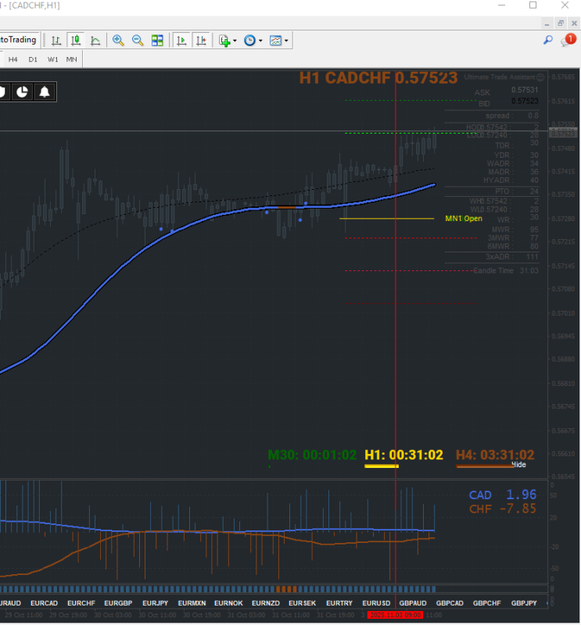Viewport: 581px width, 625px height.
Task: Switch chart to GBPAUD symbol
Action: point(413,603)
